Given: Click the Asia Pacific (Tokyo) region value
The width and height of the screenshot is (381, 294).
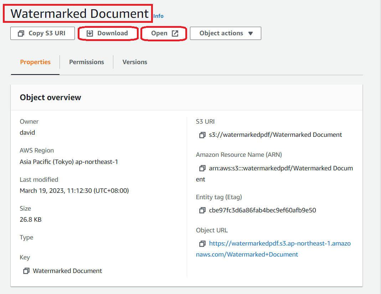Looking at the screenshot, I should click(x=69, y=162).
